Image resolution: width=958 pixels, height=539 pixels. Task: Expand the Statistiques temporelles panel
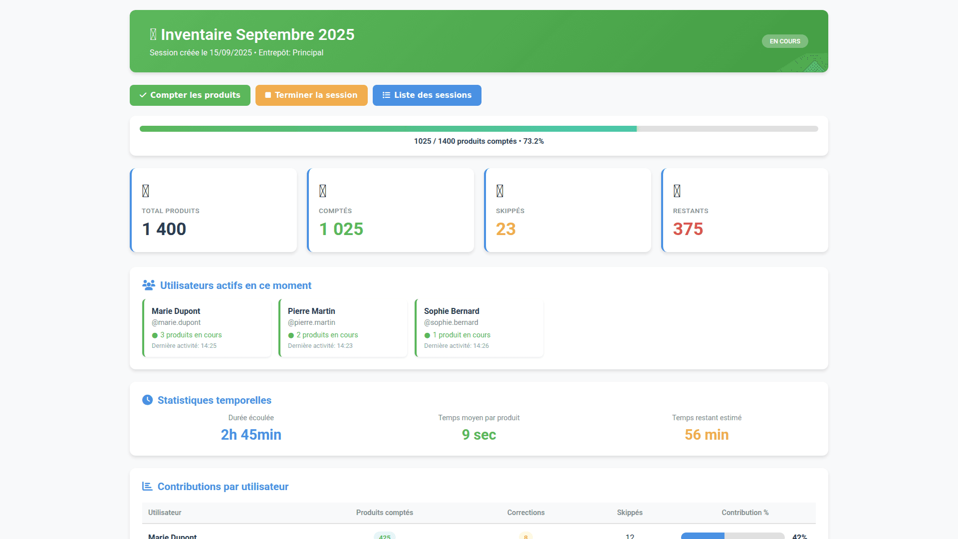point(214,400)
